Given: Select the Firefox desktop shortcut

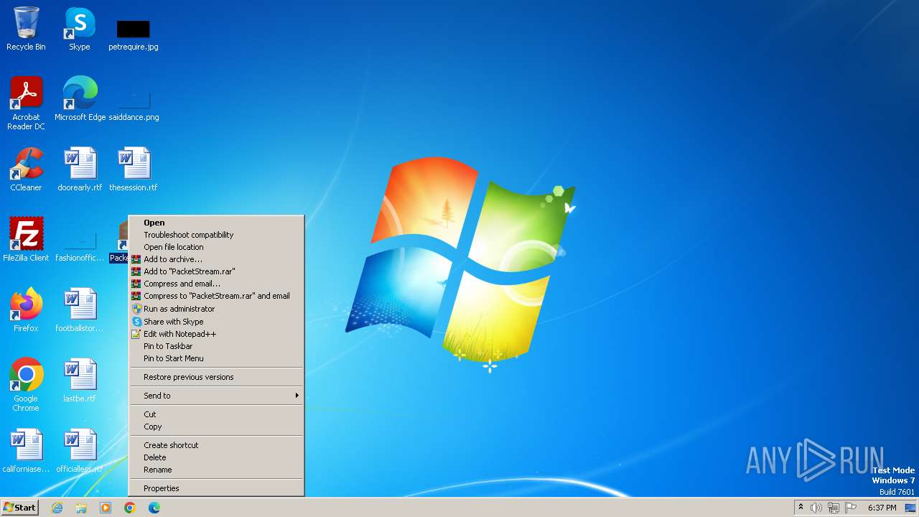Looking at the screenshot, I should (26, 310).
